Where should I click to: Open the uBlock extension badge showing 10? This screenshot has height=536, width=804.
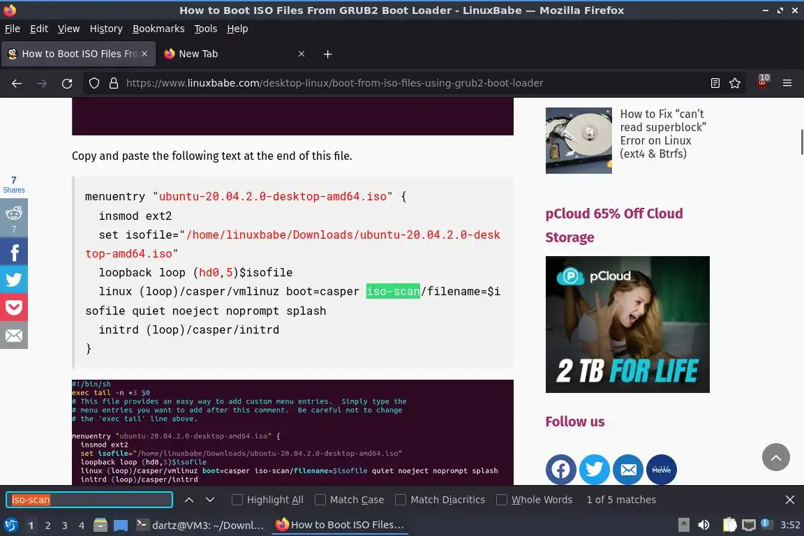[762, 82]
